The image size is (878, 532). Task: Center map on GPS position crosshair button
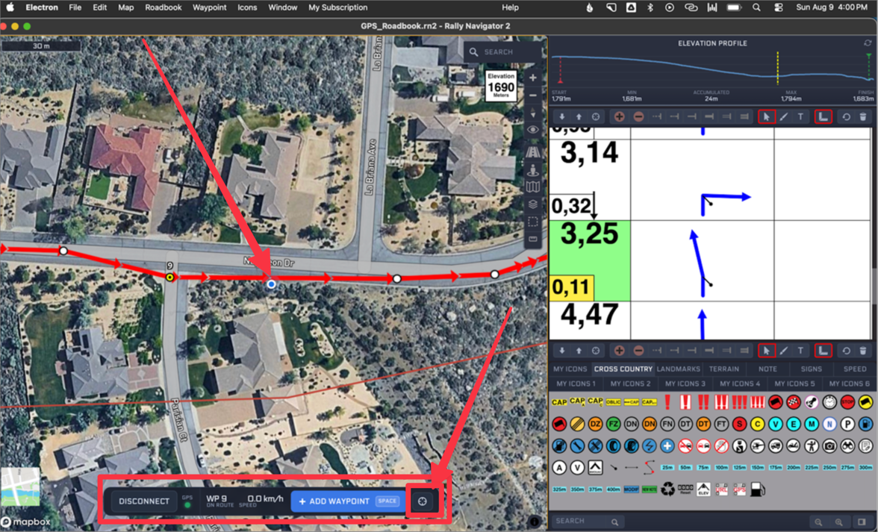(x=423, y=501)
